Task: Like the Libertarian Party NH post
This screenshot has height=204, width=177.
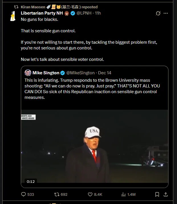Action: pyautogui.click(x=90, y=194)
